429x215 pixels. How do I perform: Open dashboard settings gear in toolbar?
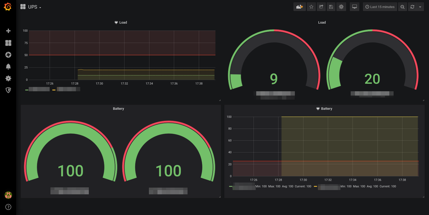(x=341, y=7)
